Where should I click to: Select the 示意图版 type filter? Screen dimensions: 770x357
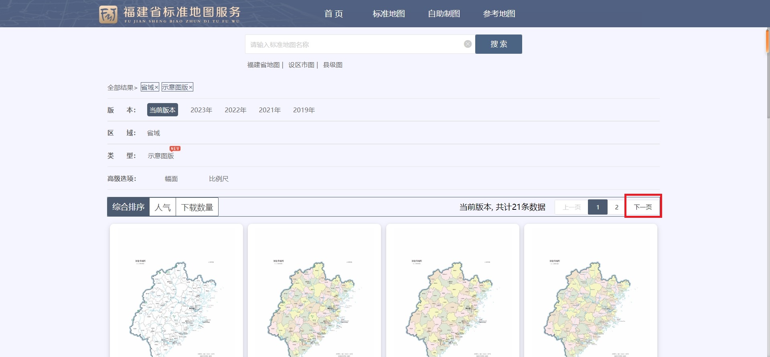pos(161,156)
